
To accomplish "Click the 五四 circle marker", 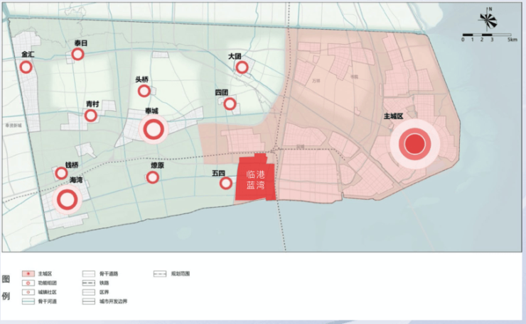I will 226,183.
